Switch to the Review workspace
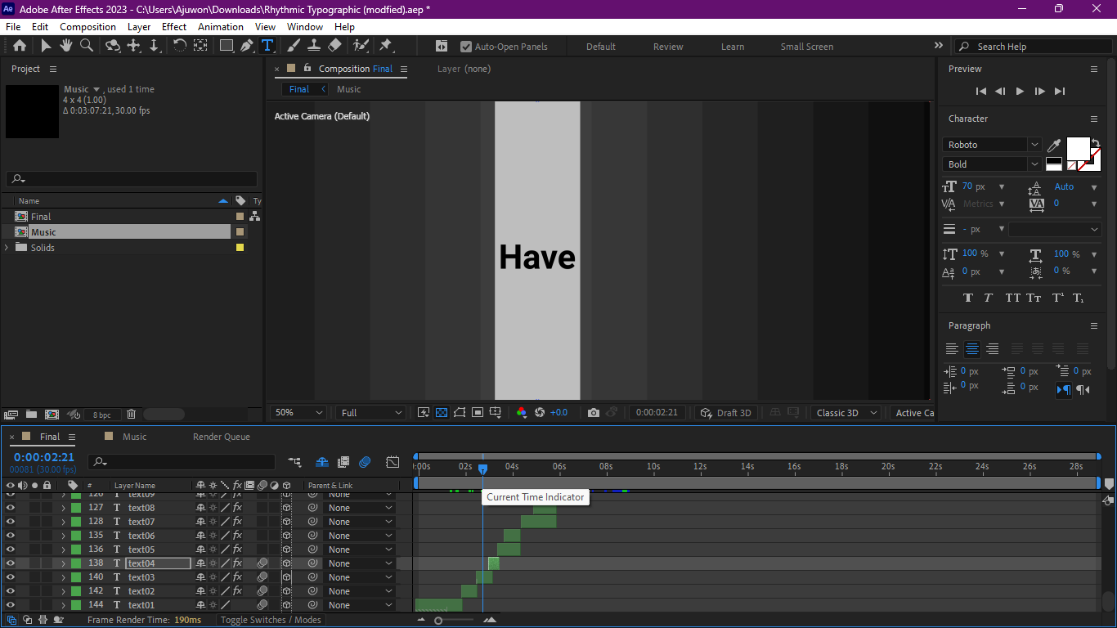The image size is (1117, 628). pyautogui.click(x=668, y=47)
